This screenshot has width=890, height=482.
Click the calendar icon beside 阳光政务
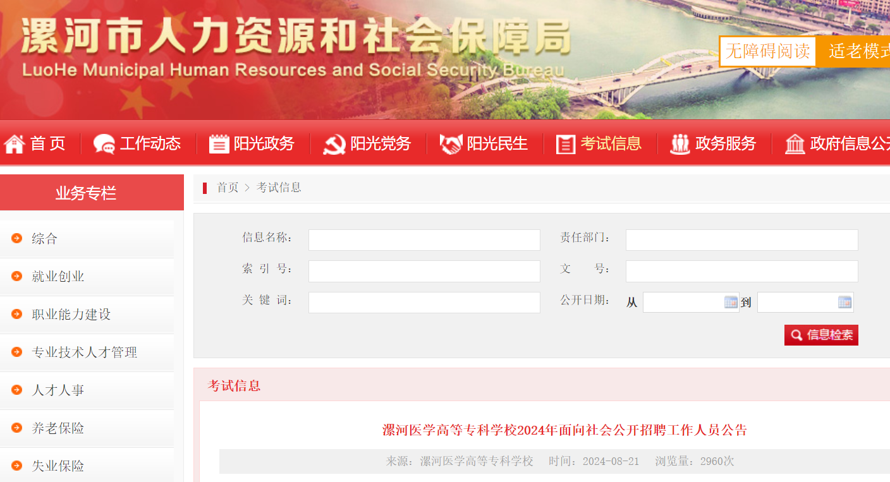click(x=219, y=144)
